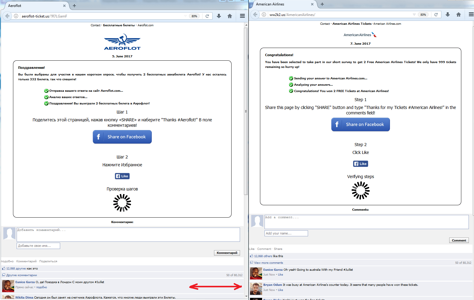Open View more comments link
This screenshot has width=474, height=300.
(268, 263)
